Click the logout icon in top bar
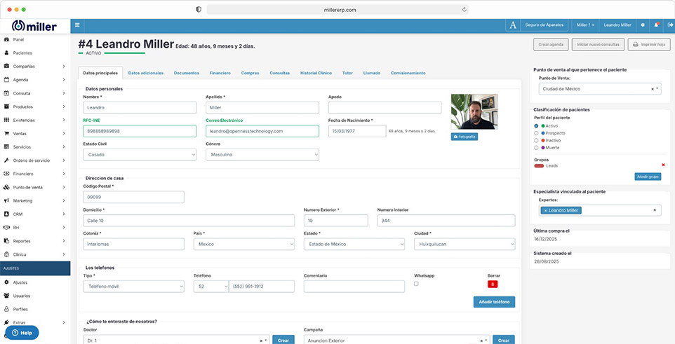The image size is (675, 344). 670,25
